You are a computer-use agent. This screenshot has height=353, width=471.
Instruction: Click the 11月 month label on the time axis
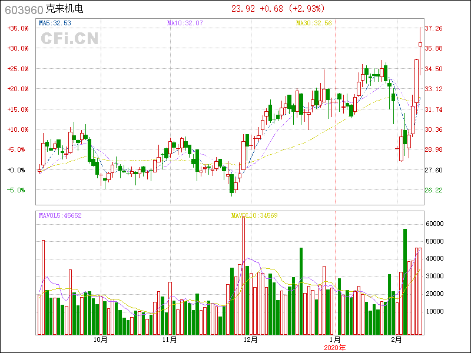pos(170,340)
